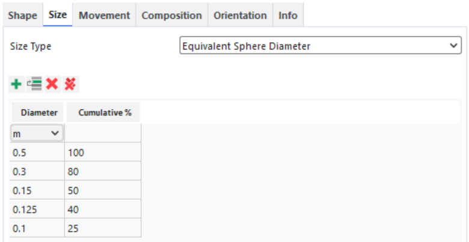The image size is (469, 242).
Task: Click the cumulative cell showing 80
Action: [102, 172]
